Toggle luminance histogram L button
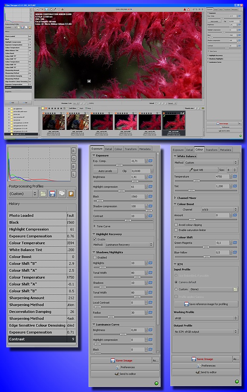Image resolution: width=247 pixels, height=392 pixels. [74, 174]
